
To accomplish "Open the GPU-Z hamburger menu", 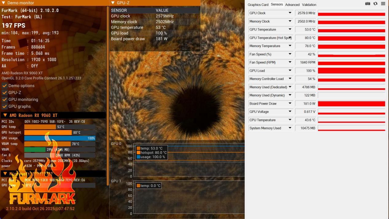I will [383, 4].
